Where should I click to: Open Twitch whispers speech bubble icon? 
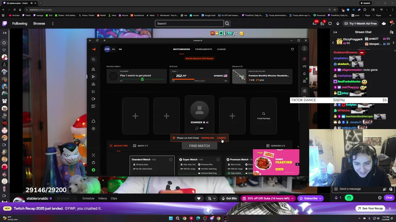point(330,23)
